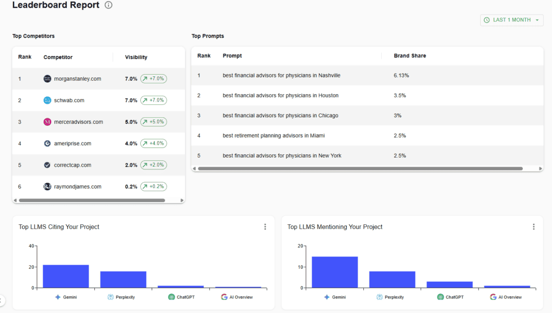The image size is (552, 313).
Task: Click the +0.2% trend badge for raymondjames.com
Action: point(154,187)
